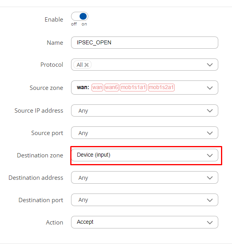Remove the All protocol tag
232x252 pixels.
tap(87, 65)
